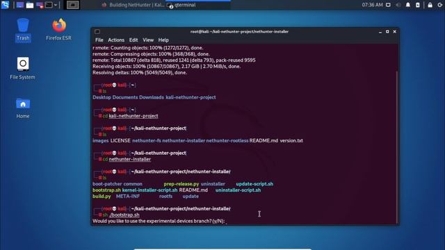Minimize the qterminal window
Image resolution: width=445 pixels, height=250 pixels.
[380, 32]
